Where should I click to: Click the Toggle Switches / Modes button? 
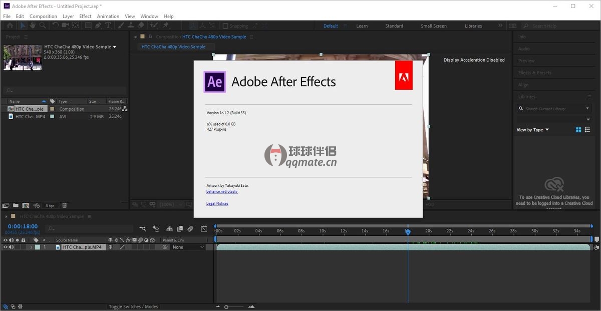(133, 306)
